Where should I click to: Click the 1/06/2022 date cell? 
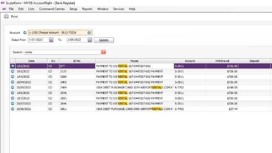31,93
